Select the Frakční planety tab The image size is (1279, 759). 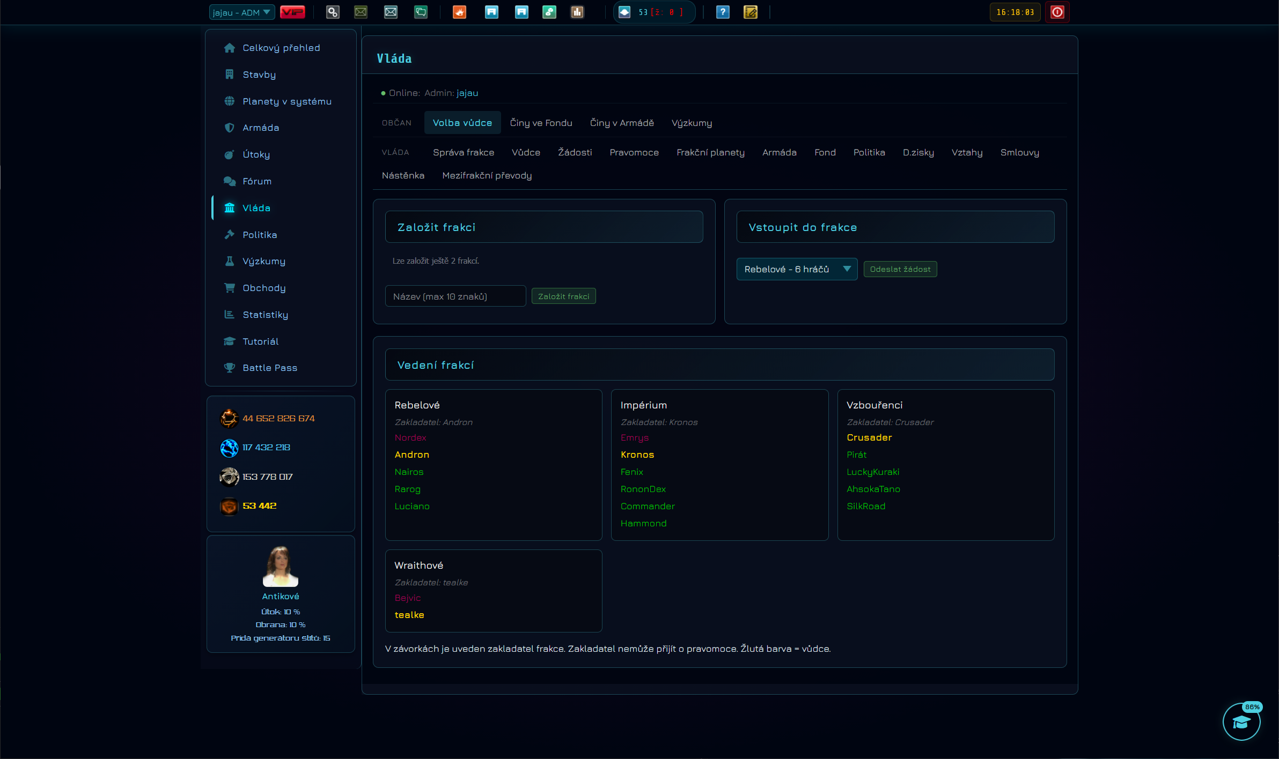click(710, 152)
